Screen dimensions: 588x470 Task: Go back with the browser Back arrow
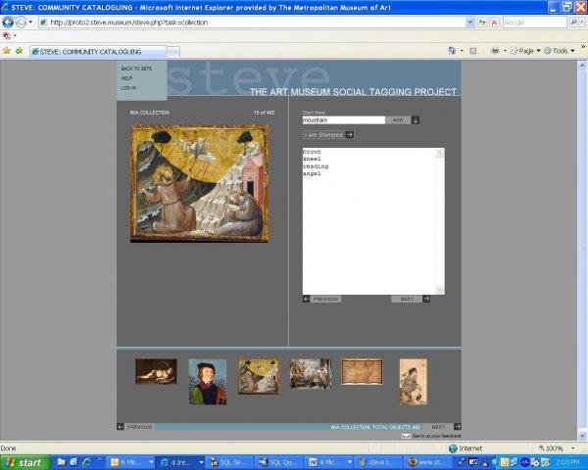point(8,23)
